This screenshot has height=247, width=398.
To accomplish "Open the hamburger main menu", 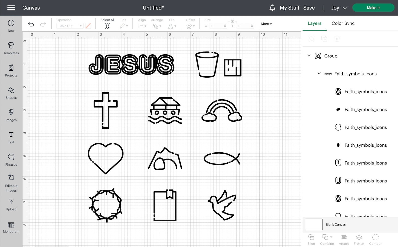I will click(11, 8).
